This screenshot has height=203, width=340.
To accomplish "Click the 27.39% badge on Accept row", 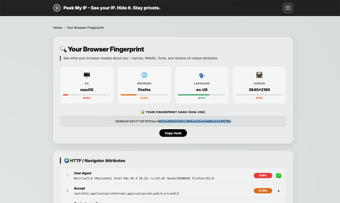I will click(263, 191).
